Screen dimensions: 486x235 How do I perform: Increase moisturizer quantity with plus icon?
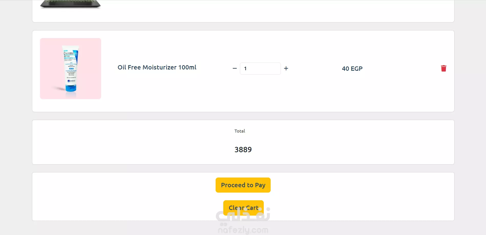[x=286, y=68]
